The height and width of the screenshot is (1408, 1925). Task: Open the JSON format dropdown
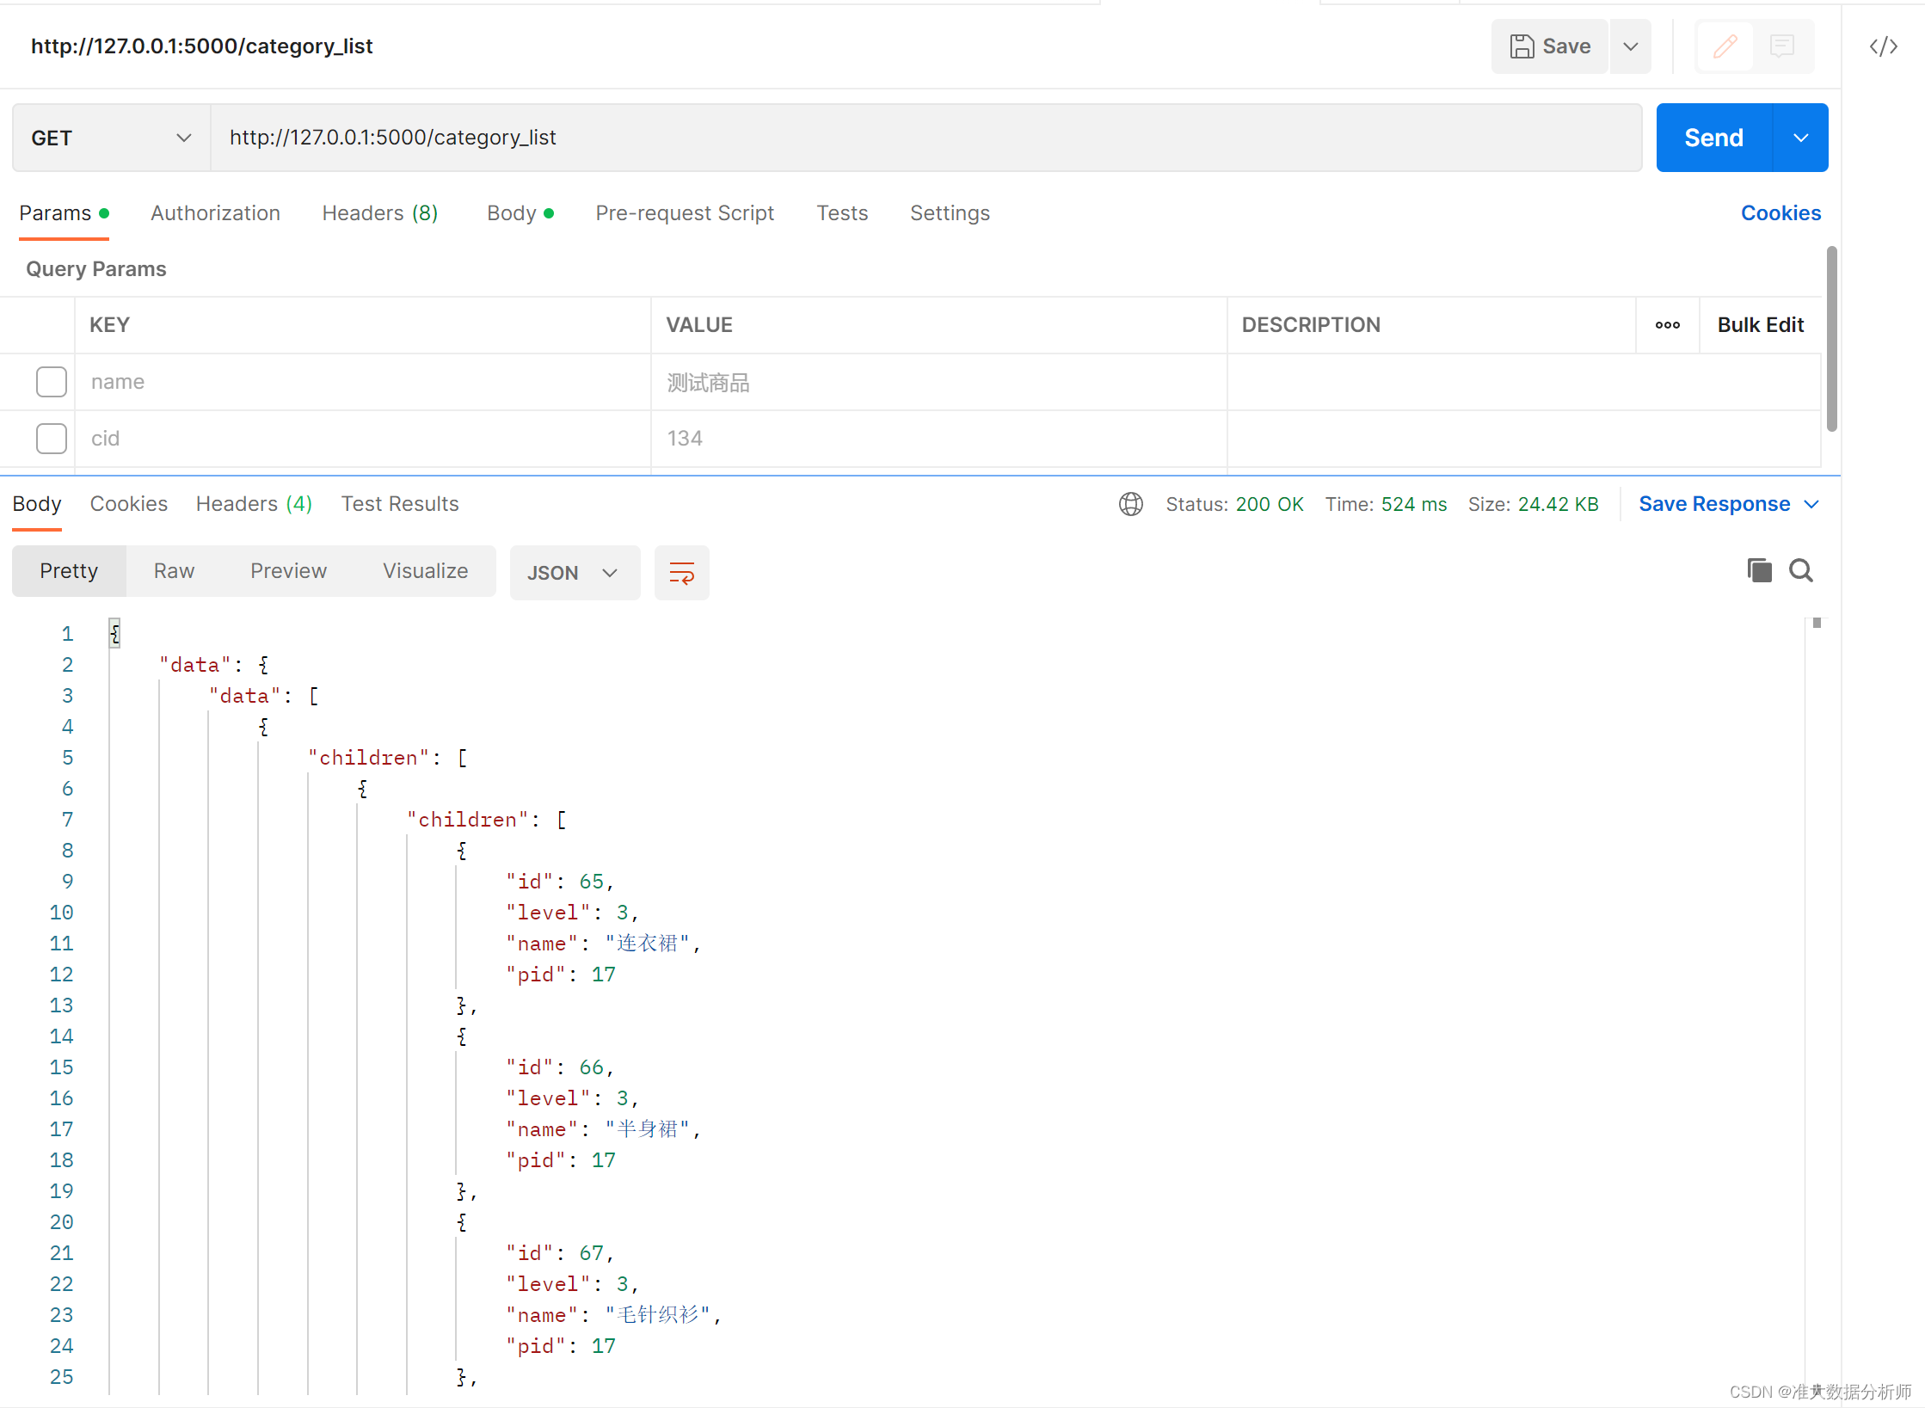pos(574,573)
